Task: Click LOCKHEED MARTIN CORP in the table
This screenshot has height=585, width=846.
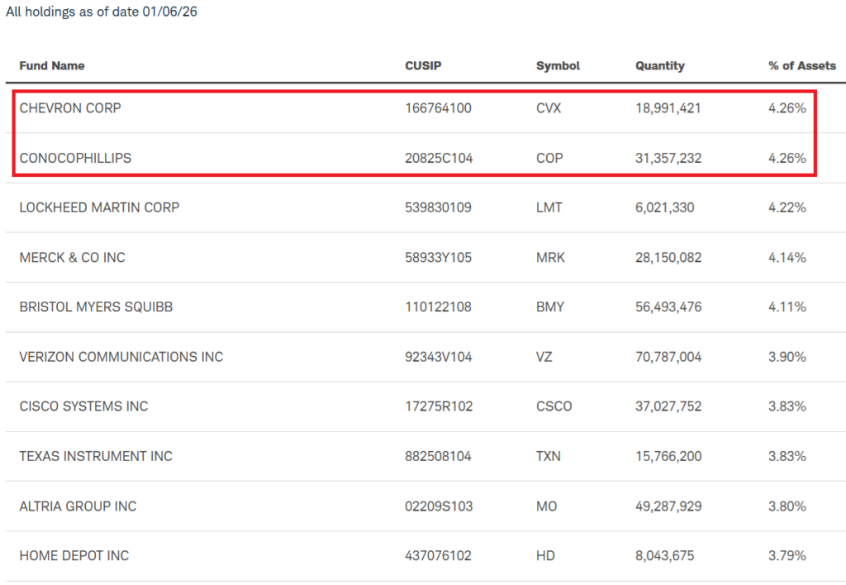Action: click(99, 207)
